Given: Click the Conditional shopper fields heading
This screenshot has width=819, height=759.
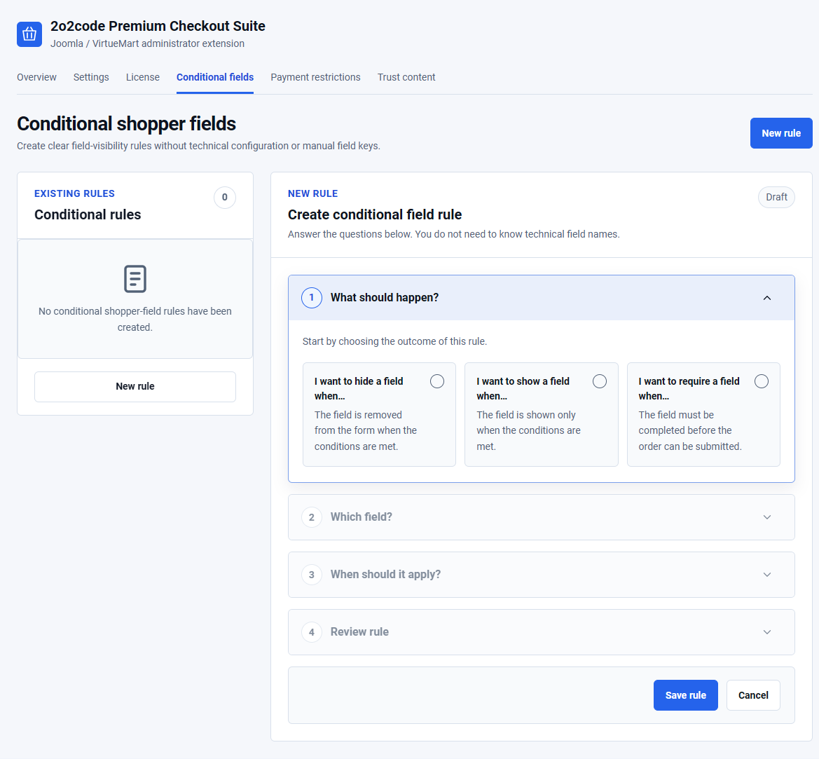Looking at the screenshot, I should pos(126,124).
